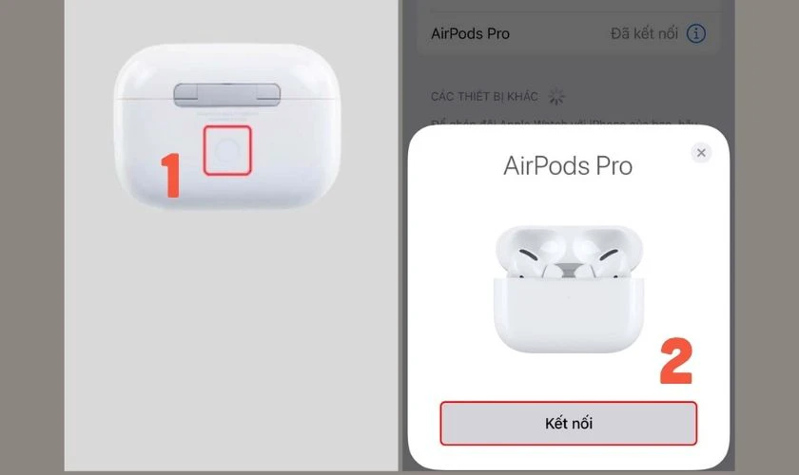Viewport: 799px width, 475px height.
Task: Click the partially hidden Apple Watch pairing text
Action: click(563, 123)
